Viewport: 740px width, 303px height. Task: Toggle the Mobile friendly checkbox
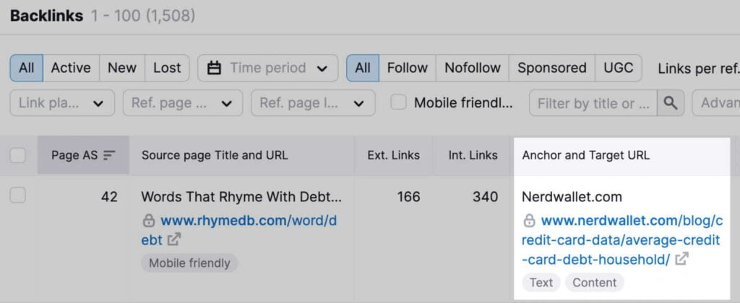398,102
